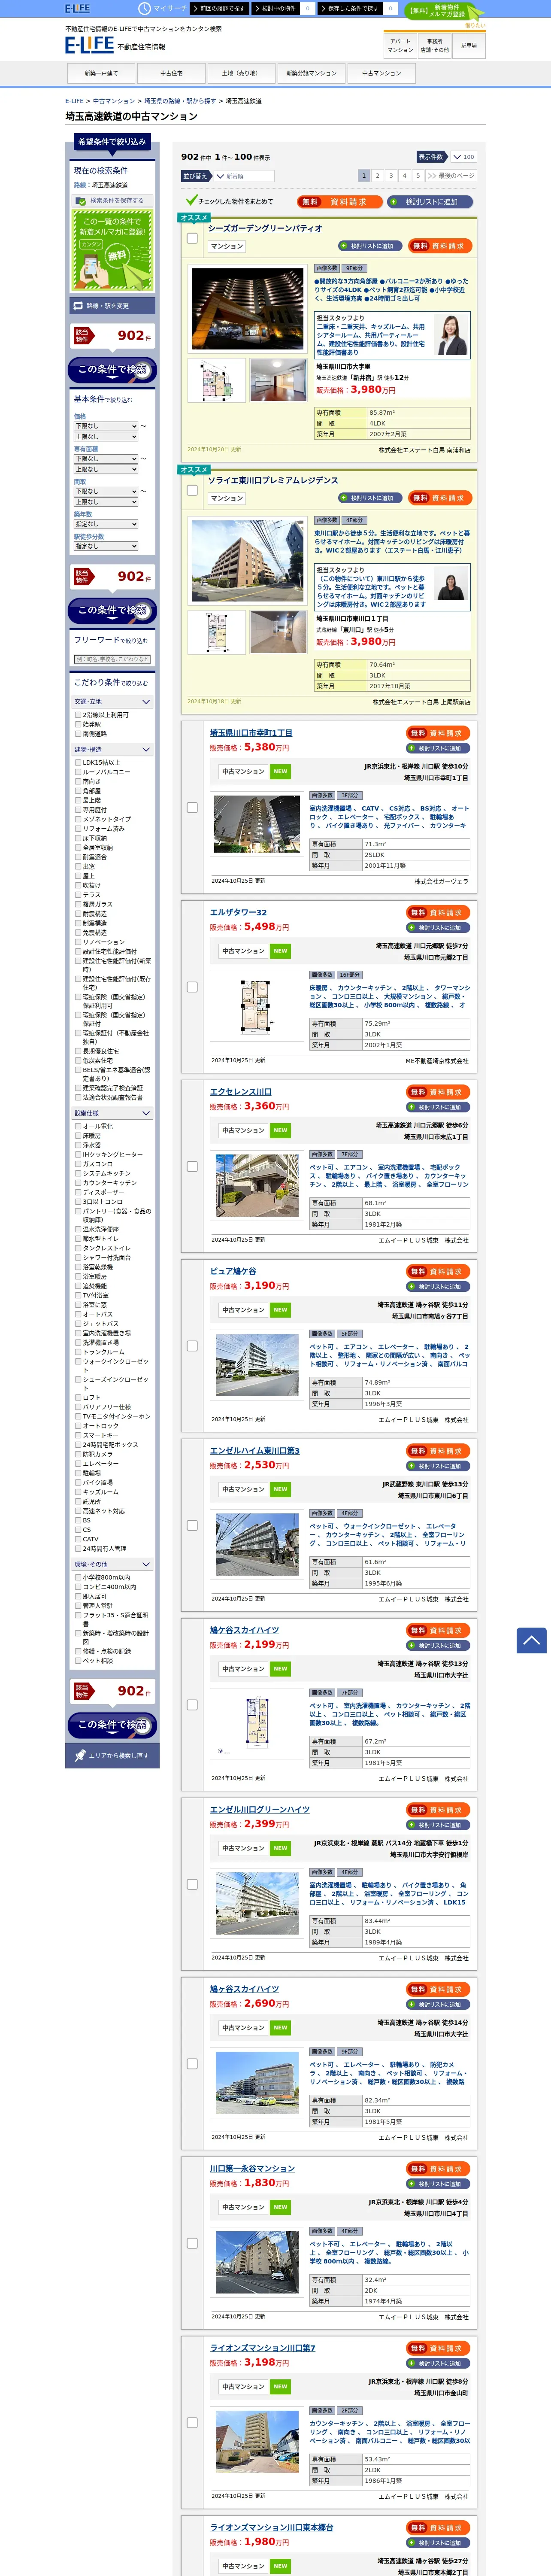The image size is (551, 2576).
Task: Open the 専有面積 lower-limit dropdown
Action: click(106, 459)
